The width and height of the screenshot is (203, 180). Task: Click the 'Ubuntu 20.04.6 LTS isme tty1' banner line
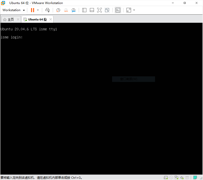tap(29, 29)
